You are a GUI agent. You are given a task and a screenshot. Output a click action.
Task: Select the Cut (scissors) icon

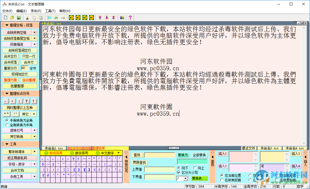tap(28, 17)
